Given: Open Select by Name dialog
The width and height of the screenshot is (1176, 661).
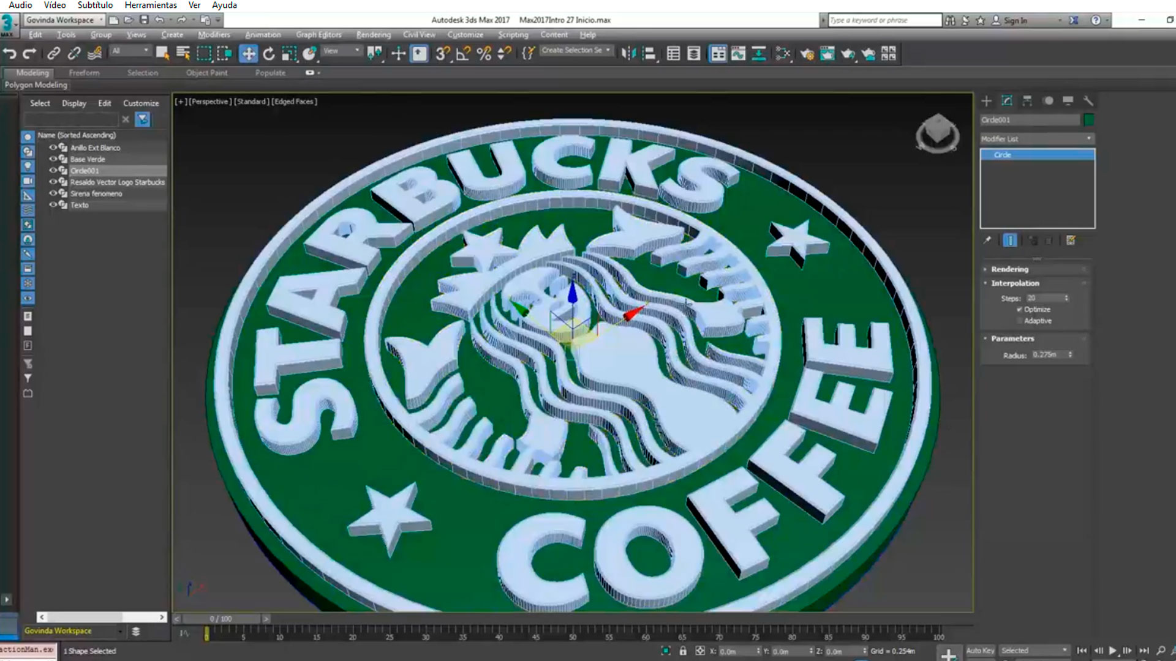Looking at the screenshot, I should tap(183, 54).
